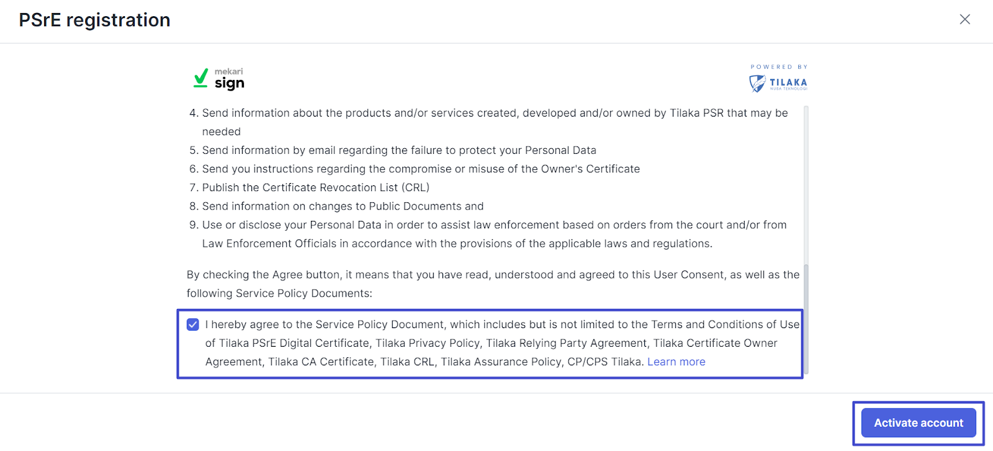Viewport: 993px width, 451px height.
Task: Click item 9 about law enforcement disclosure
Action: coord(493,225)
